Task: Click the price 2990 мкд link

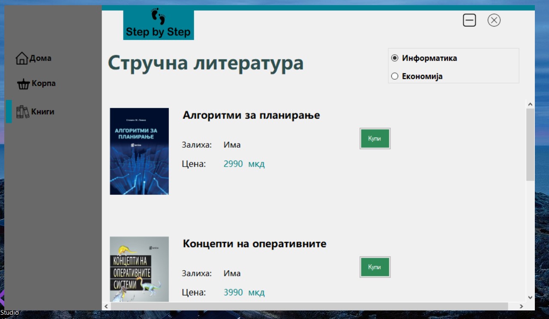Action: pyautogui.click(x=244, y=164)
